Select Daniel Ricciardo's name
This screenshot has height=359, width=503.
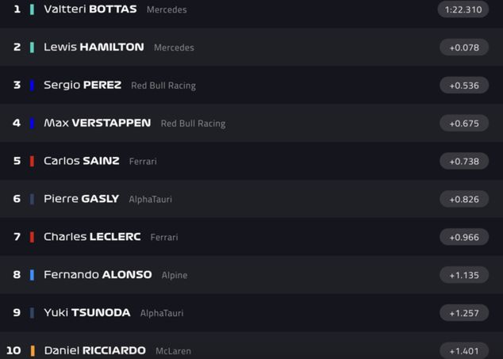coord(94,350)
